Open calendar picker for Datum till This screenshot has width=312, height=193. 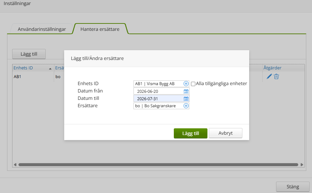click(x=186, y=99)
